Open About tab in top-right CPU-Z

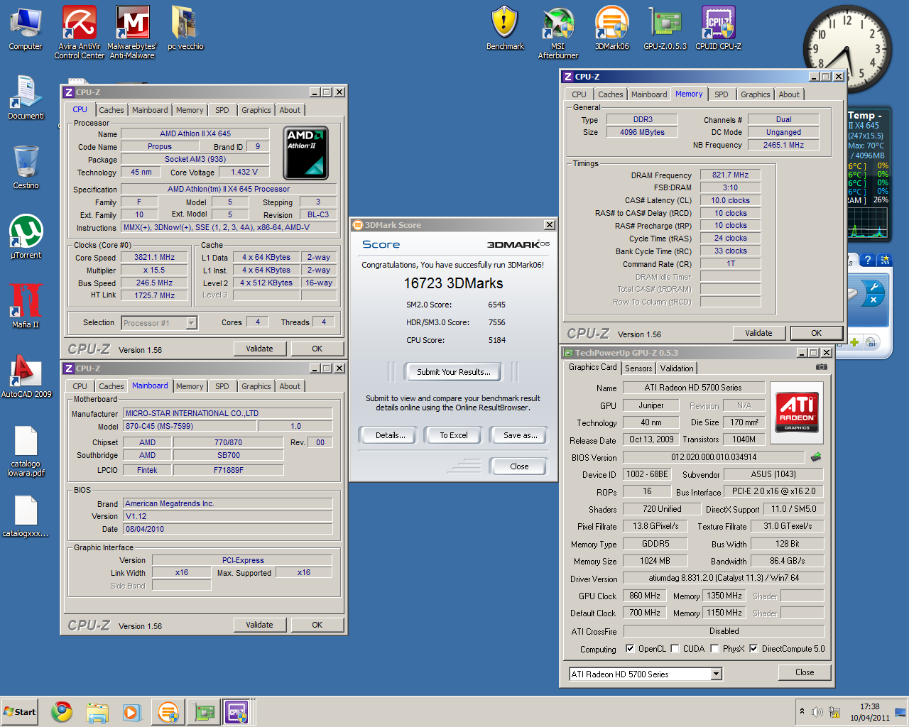[x=789, y=94]
